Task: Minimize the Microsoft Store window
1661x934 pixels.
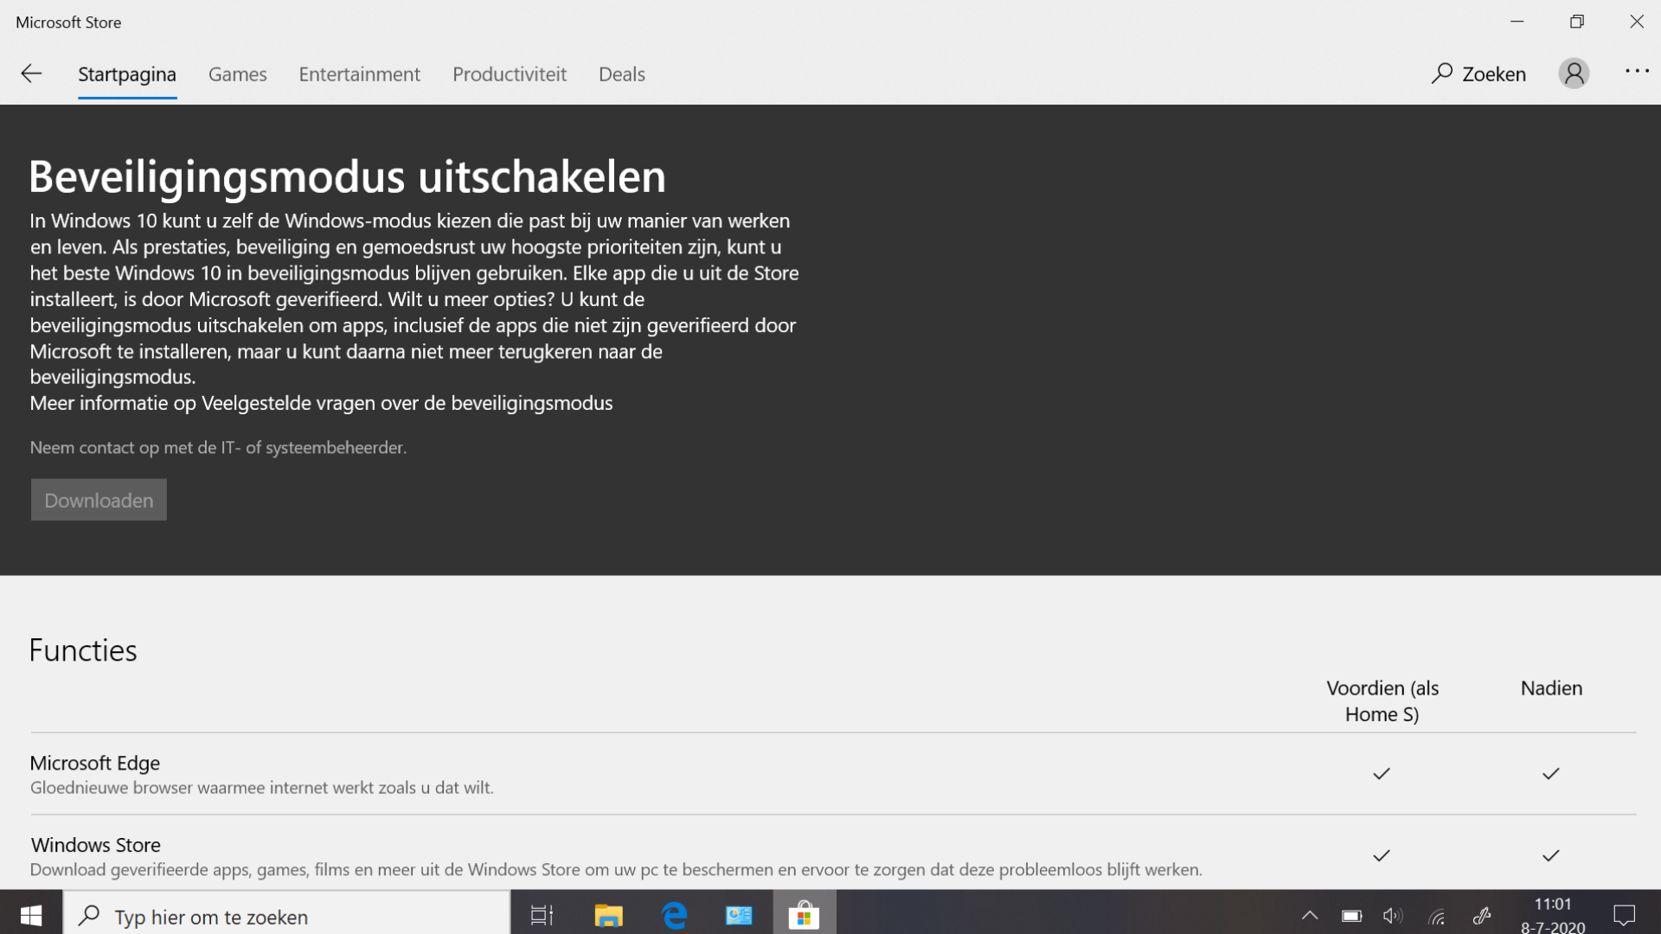Action: [1517, 22]
